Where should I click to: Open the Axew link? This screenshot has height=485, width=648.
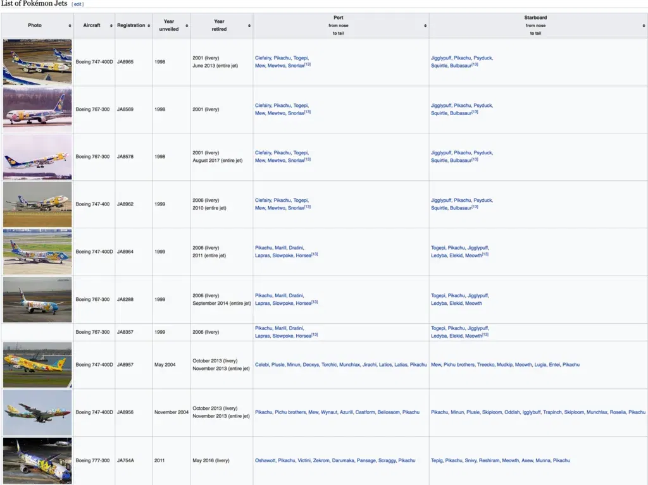point(527,460)
